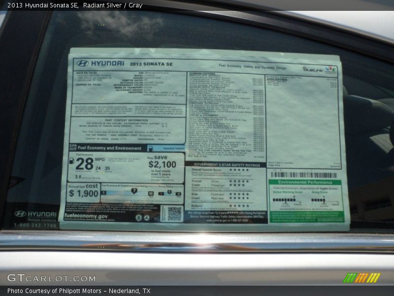Screen dimensions: 394x296
Task: Click the Overall Vehicle Score star rating
Action: click(239, 170)
